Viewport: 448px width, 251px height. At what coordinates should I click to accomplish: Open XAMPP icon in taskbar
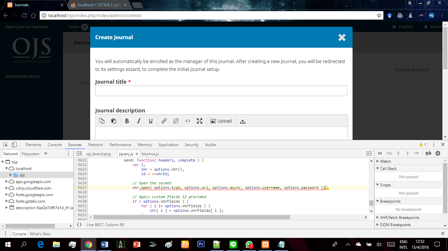tap(265, 244)
